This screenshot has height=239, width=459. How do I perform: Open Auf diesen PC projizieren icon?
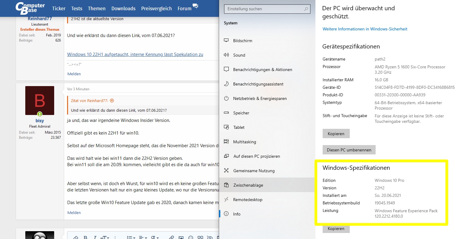pos(226,156)
